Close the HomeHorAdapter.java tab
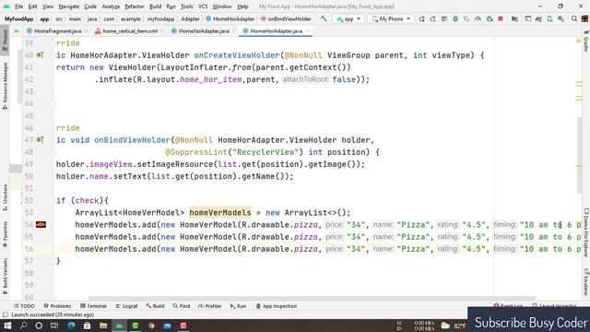This screenshot has height=332, width=590. pos(307,30)
